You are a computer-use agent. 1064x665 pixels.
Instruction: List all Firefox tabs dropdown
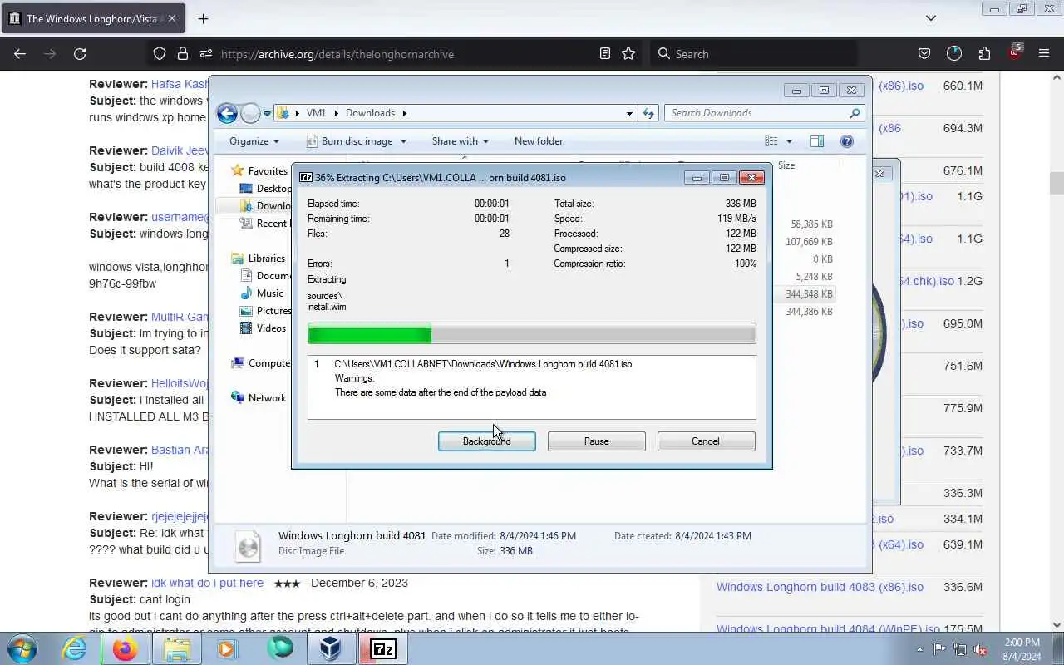click(931, 18)
